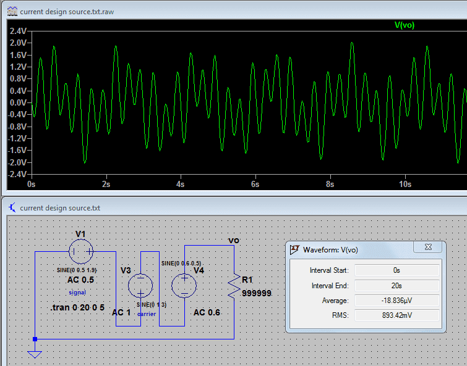Select the V3 carrier voltage source symbol
The height and width of the screenshot is (366, 467).
(x=140, y=286)
